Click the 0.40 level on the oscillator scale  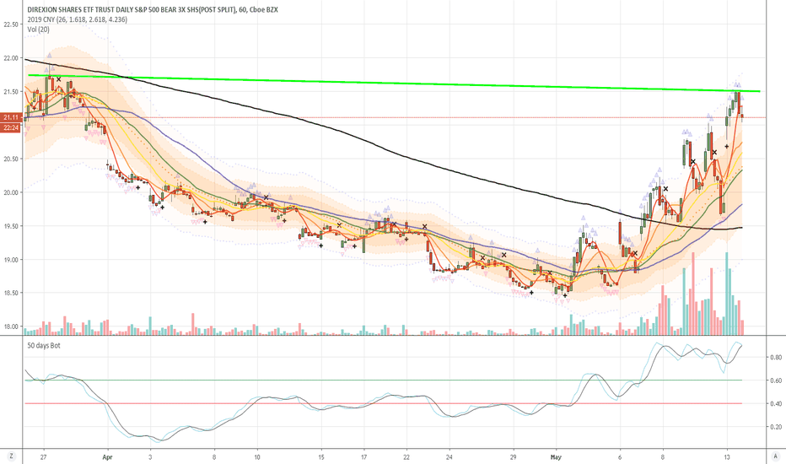point(776,404)
